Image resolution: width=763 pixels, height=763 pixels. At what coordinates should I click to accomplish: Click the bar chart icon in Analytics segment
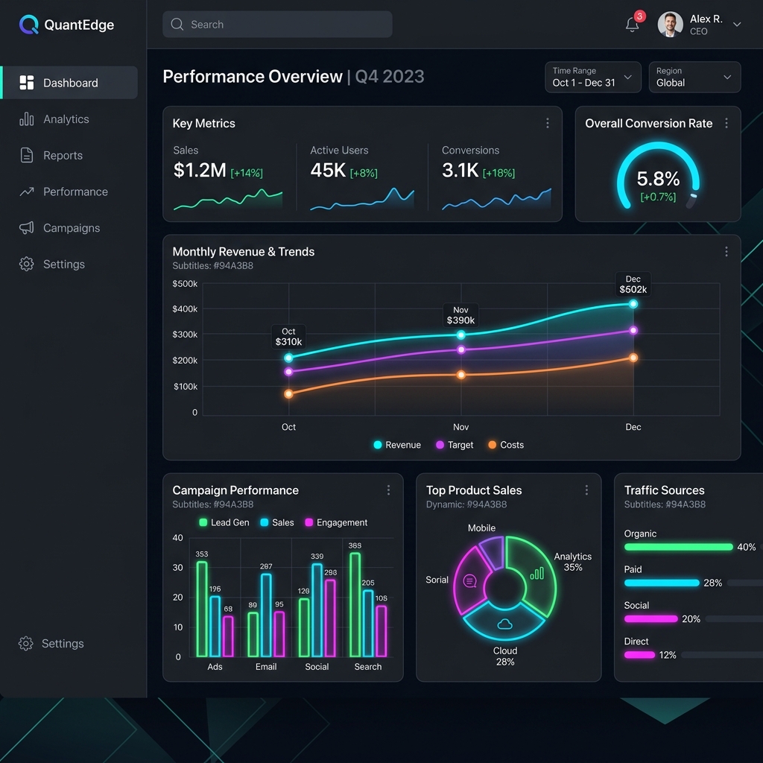click(x=536, y=573)
